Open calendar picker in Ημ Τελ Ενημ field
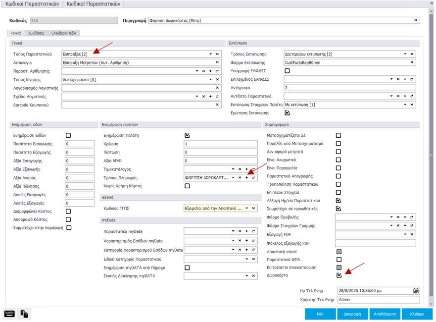 [416, 291]
